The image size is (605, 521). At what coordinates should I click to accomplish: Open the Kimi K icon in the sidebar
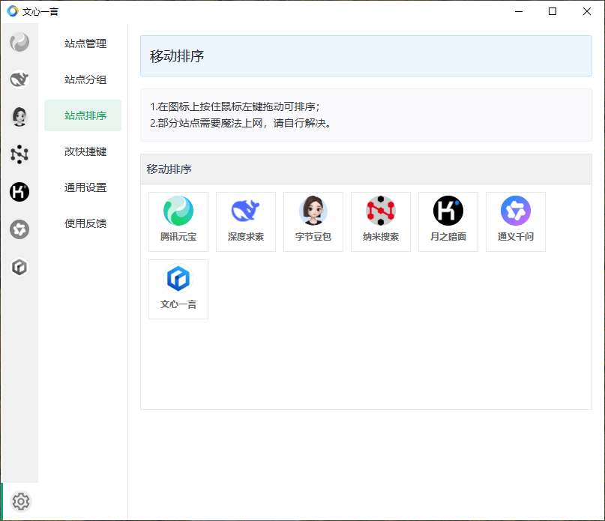point(19,192)
